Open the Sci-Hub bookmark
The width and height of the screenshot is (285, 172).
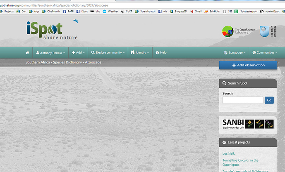[212, 12]
